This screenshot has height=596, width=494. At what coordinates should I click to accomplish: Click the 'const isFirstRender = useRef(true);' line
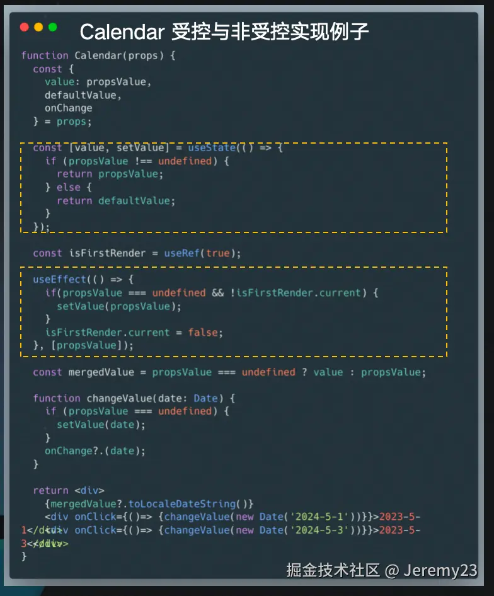137,253
